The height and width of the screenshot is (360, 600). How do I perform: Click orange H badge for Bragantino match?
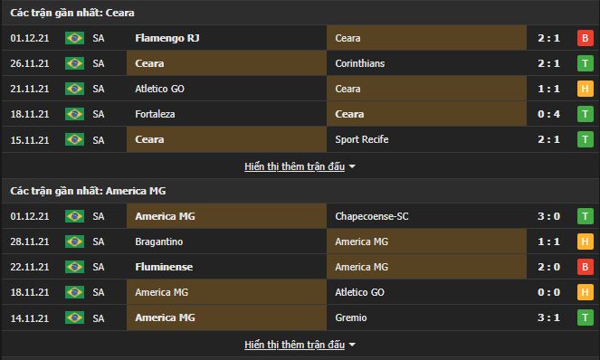coord(586,242)
